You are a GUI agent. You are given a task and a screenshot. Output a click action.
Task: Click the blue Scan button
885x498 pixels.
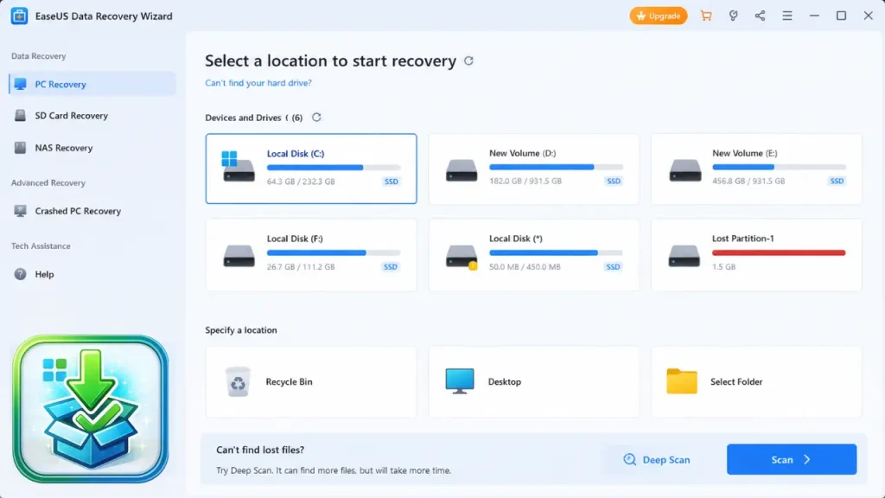click(x=792, y=459)
